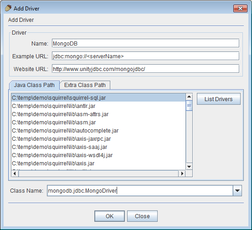Select squirrel-sql.jar in class path list
The height and width of the screenshot is (230, 252).
tap(98, 97)
